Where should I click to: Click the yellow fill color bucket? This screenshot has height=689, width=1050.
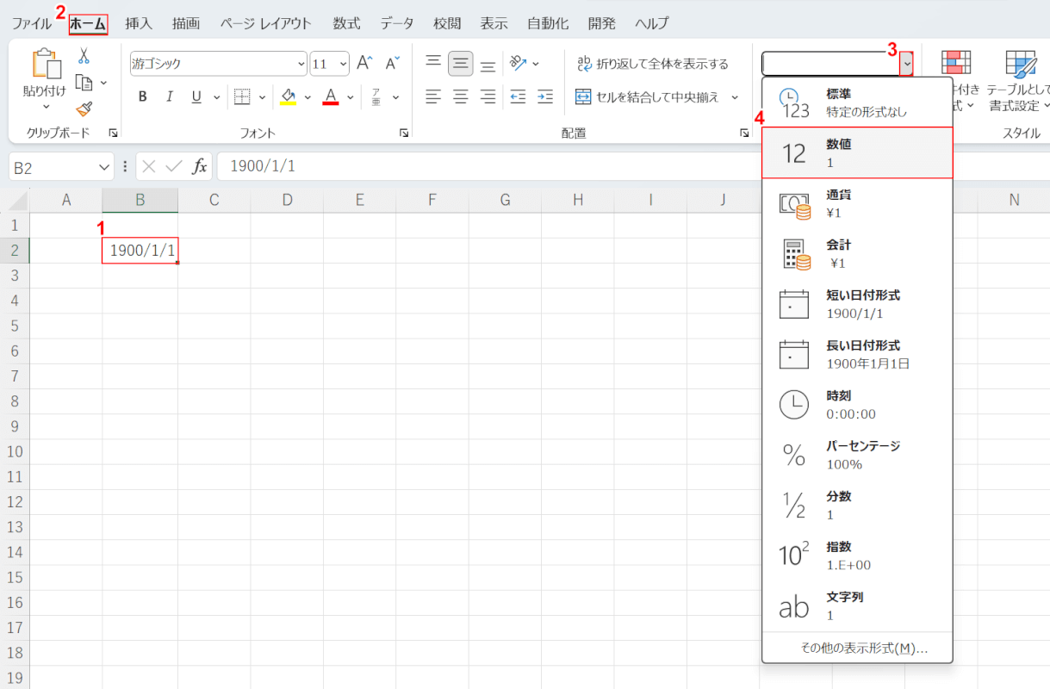(x=289, y=96)
